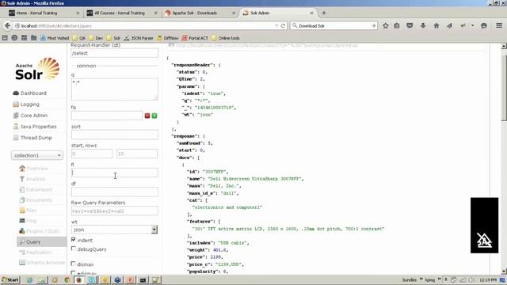
Task: Open the QA bookmarks folder
Action: coord(79,38)
